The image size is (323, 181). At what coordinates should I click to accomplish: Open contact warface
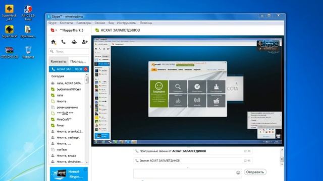click(67, 150)
